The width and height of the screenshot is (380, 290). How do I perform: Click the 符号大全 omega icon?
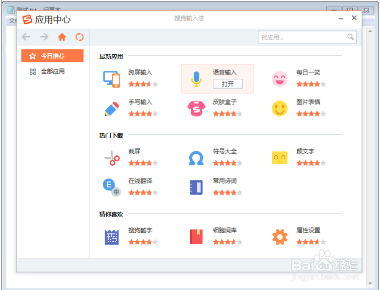tap(196, 158)
